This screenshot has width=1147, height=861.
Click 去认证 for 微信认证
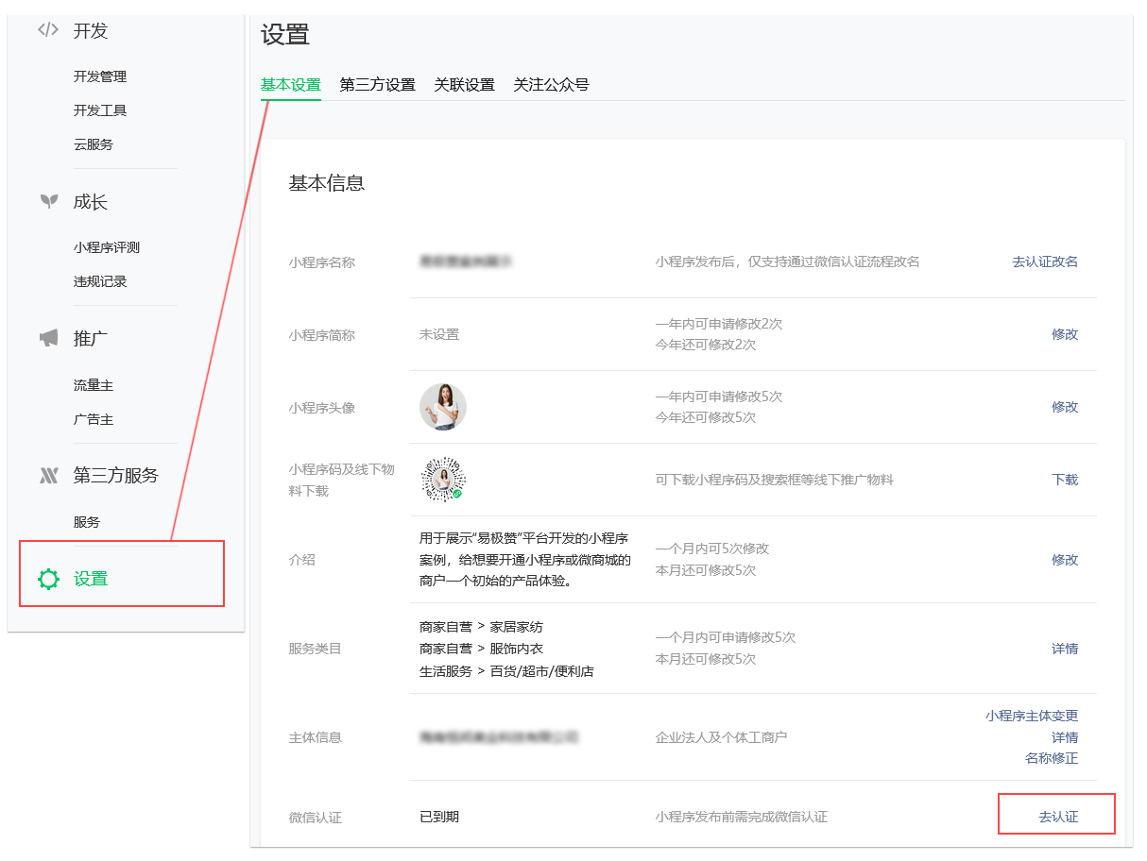pos(1057,817)
